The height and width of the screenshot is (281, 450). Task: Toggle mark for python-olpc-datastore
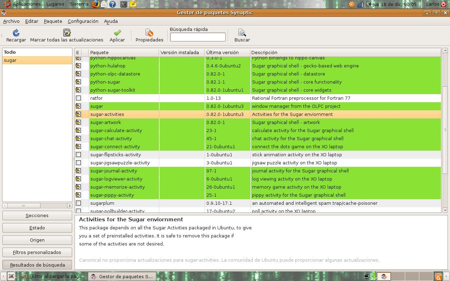tap(78, 74)
